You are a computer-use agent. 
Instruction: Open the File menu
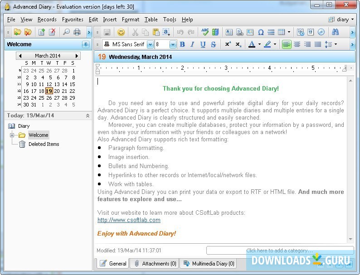(x=11, y=19)
